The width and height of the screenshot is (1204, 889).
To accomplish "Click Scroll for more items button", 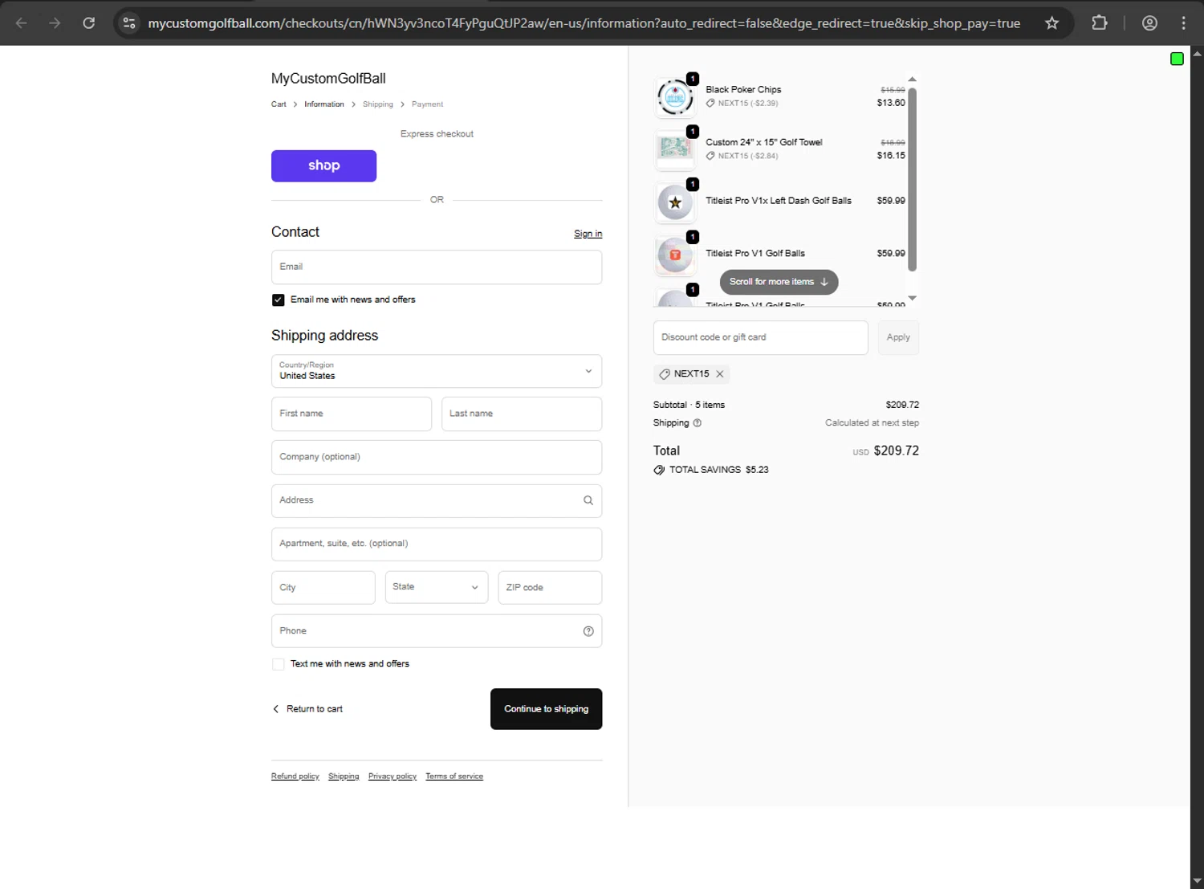I will pyautogui.click(x=779, y=282).
